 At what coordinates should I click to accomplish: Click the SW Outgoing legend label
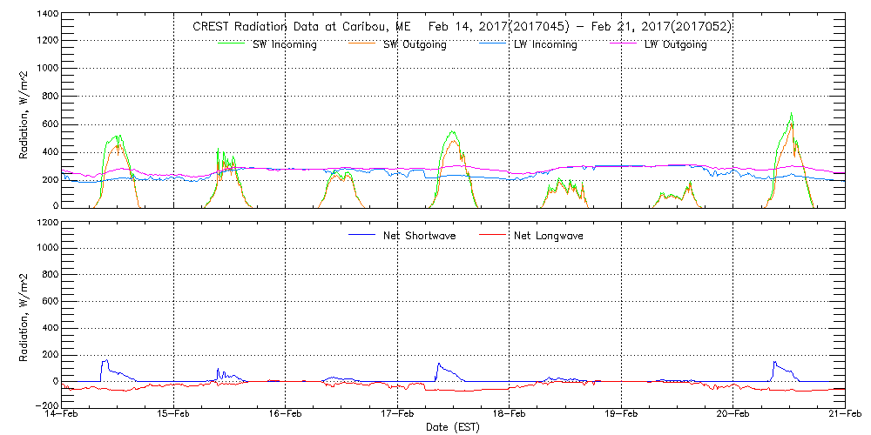(x=415, y=44)
